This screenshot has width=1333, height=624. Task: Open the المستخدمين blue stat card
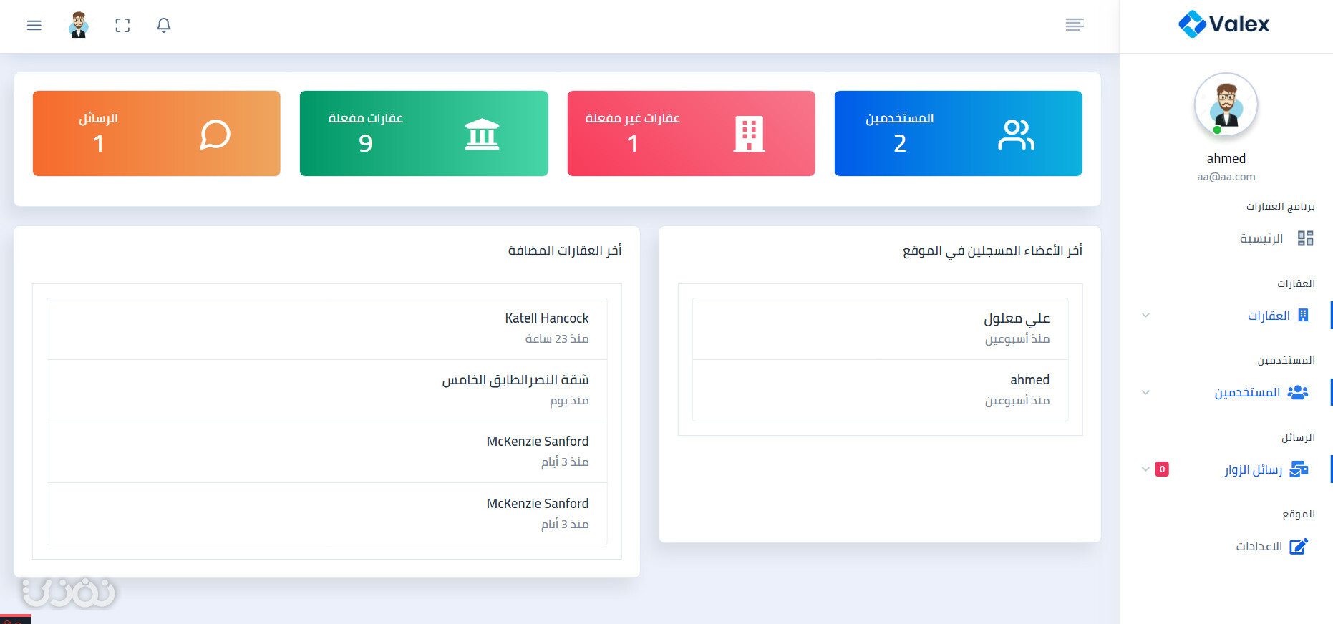point(959,133)
